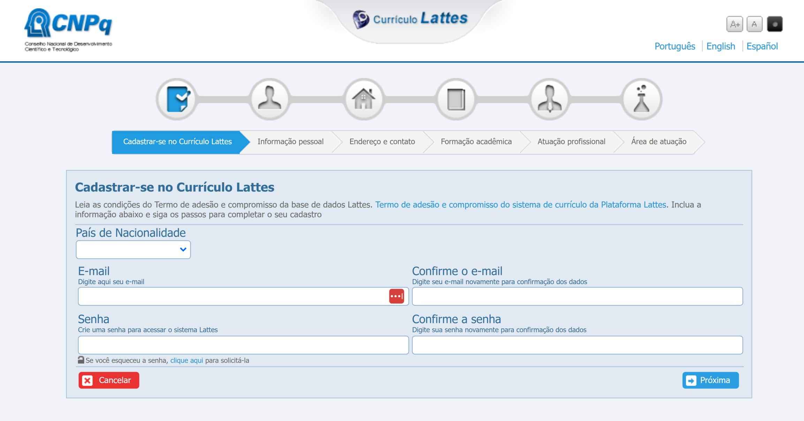Viewport: 804px width, 421px height.
Task: Click 'clique aqui' forgot password link
Action: [x=187, y=360]
